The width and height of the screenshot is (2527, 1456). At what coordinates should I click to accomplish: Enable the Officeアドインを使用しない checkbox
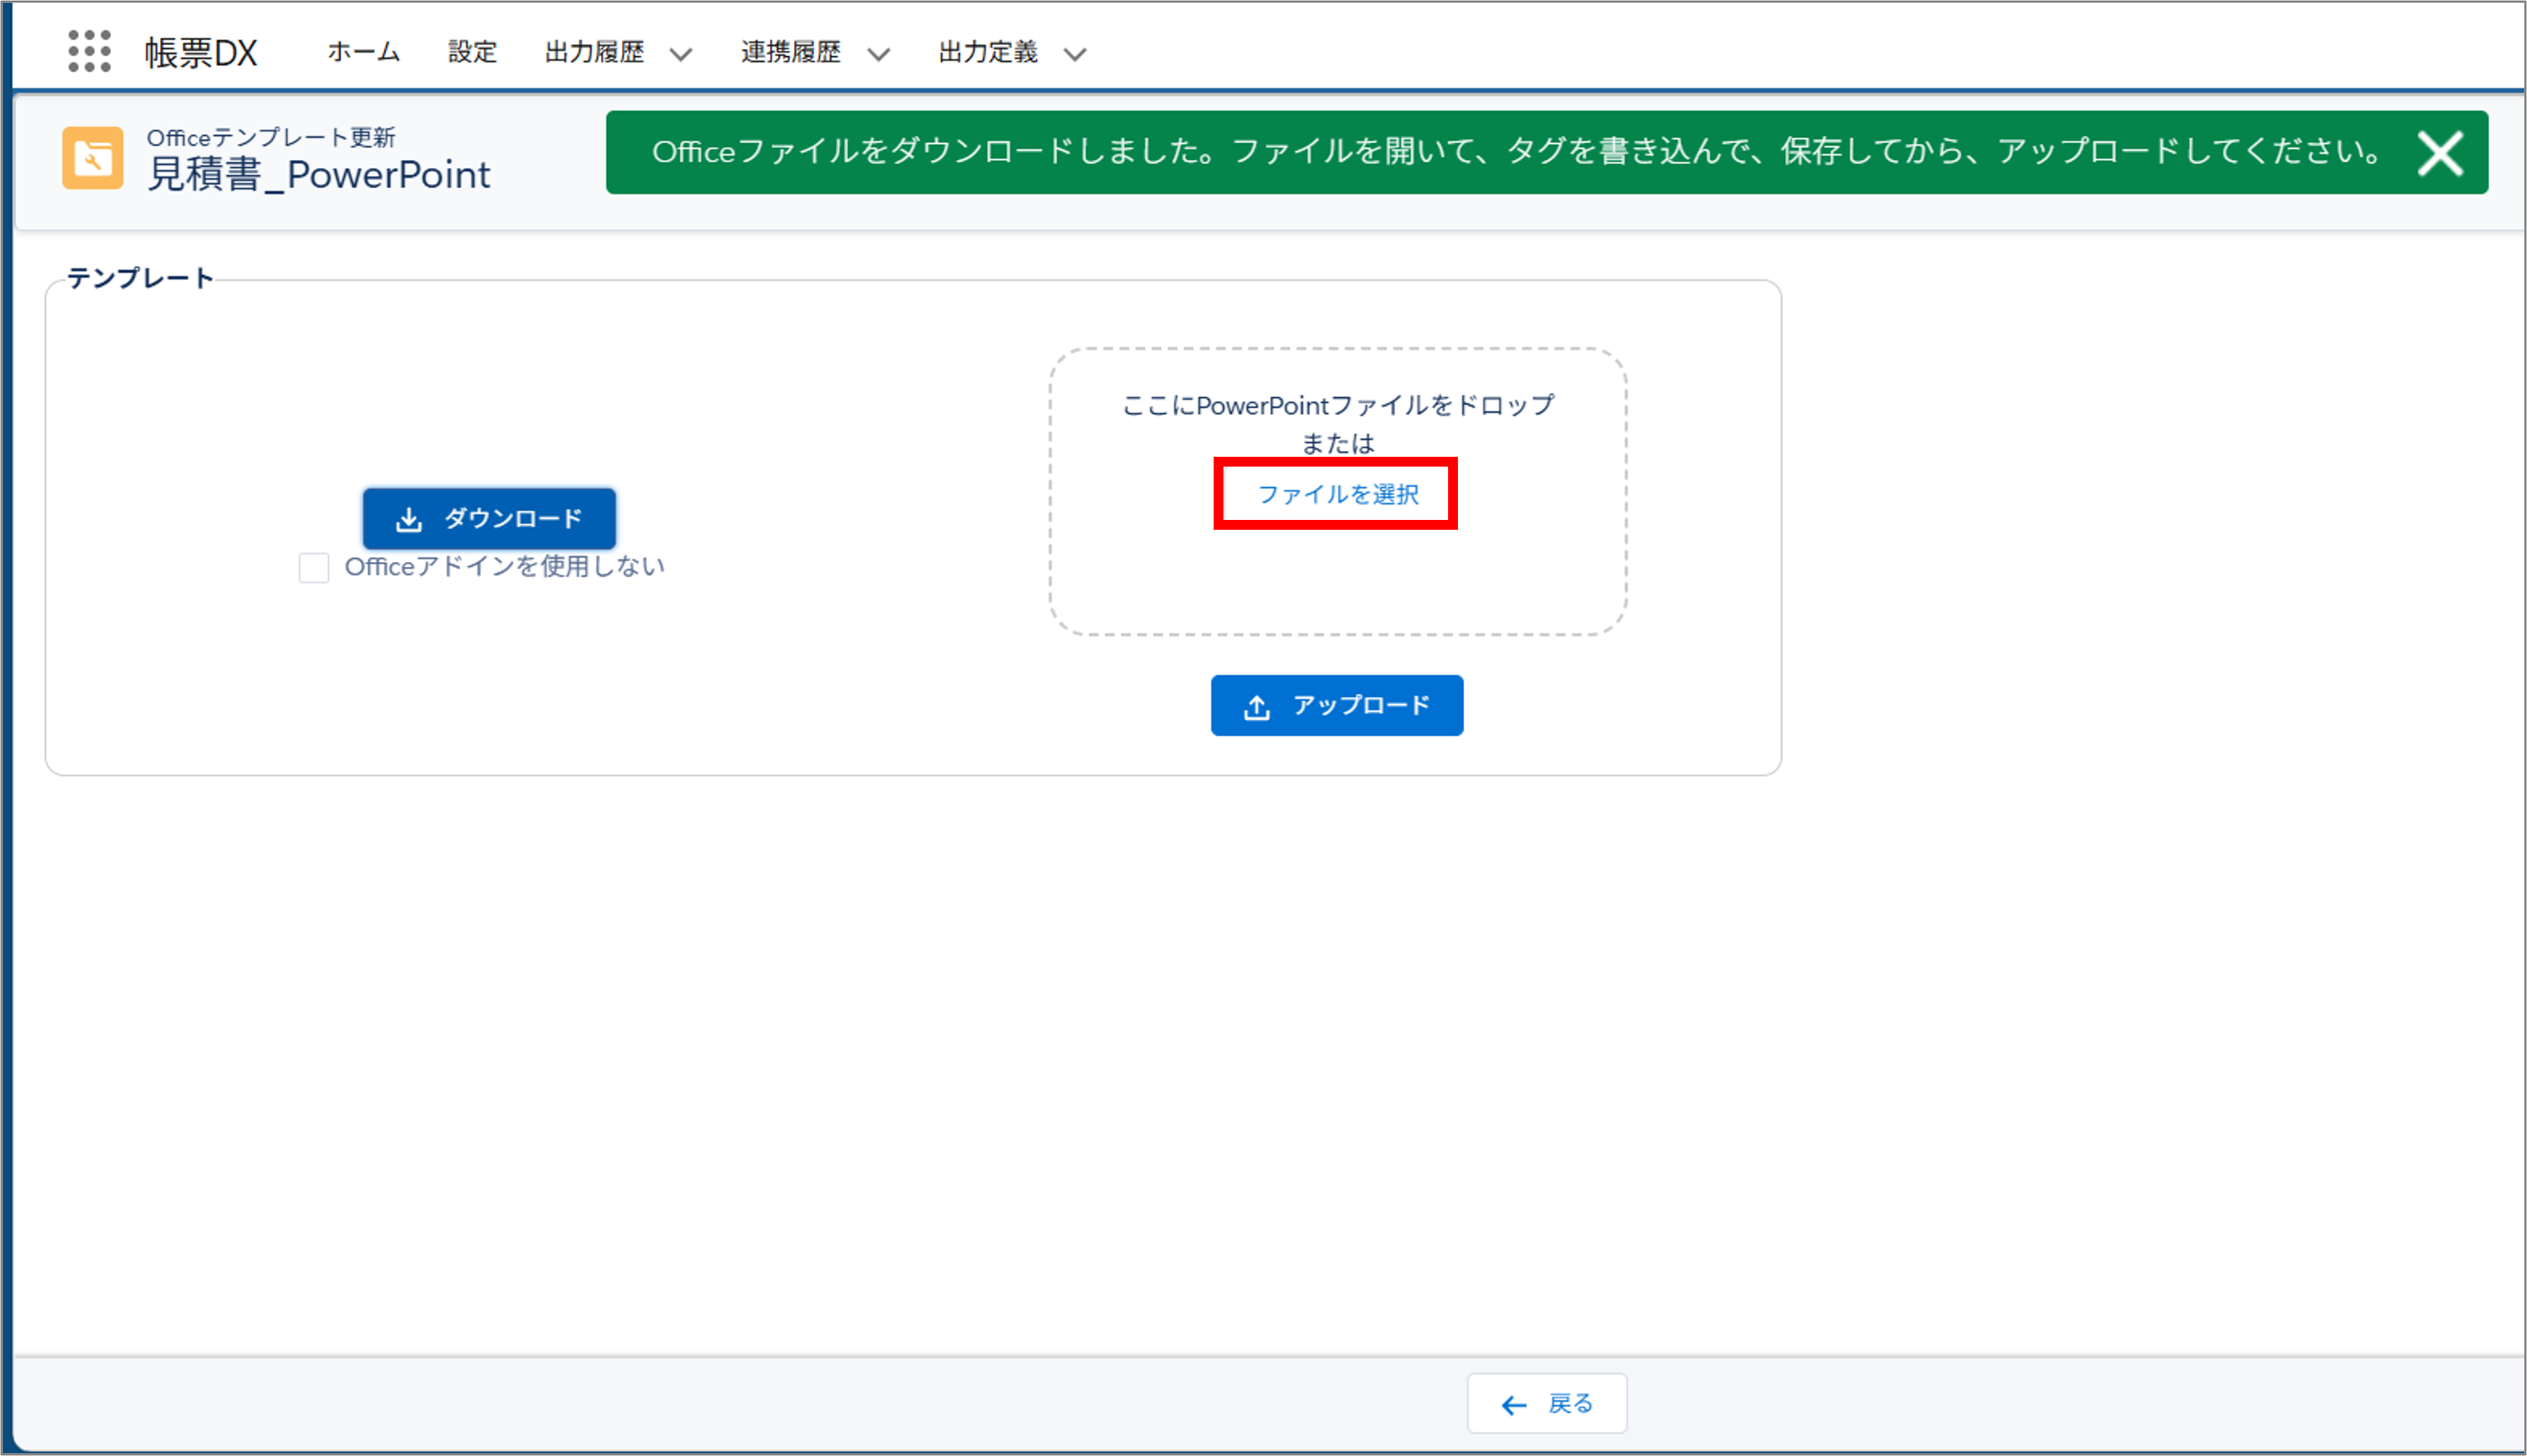[313, 567]
